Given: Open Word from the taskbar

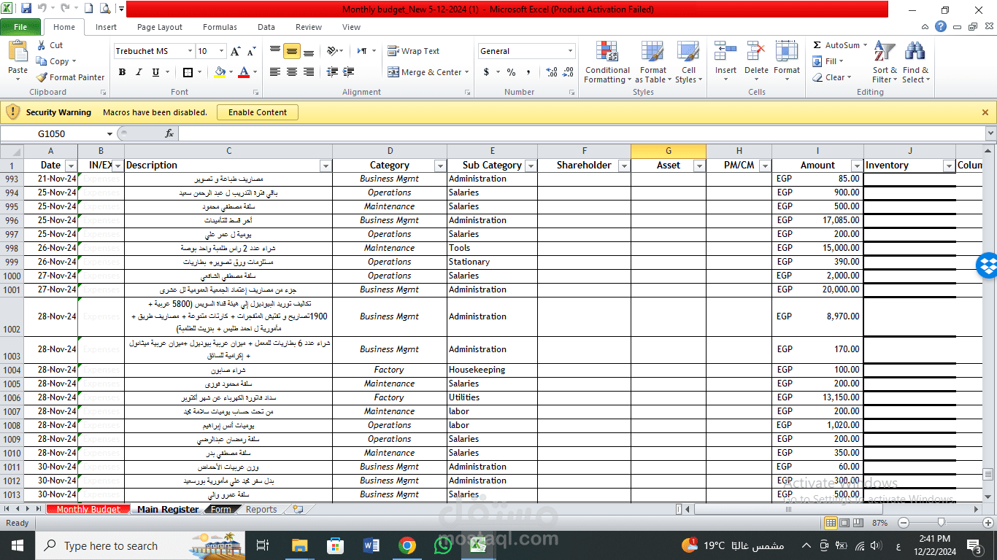Looking at the screenshot, I should [x=372, y=545].
